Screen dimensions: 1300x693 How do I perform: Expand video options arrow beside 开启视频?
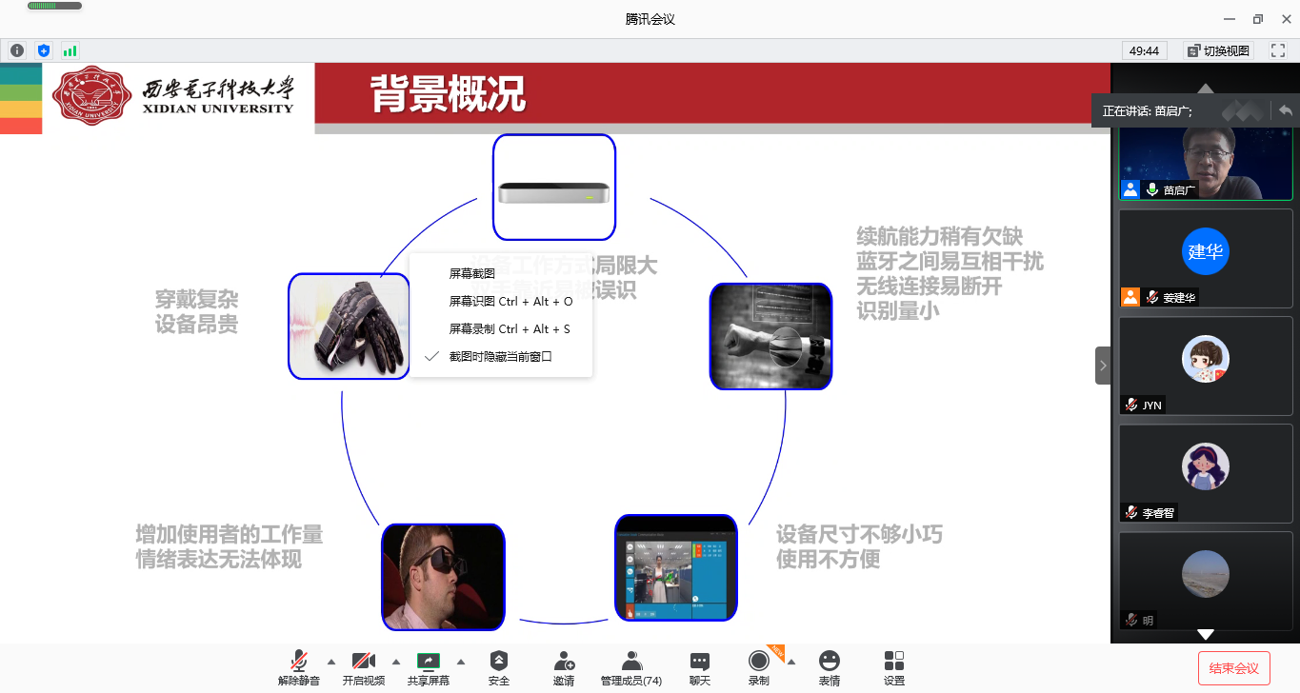point(396,662)
